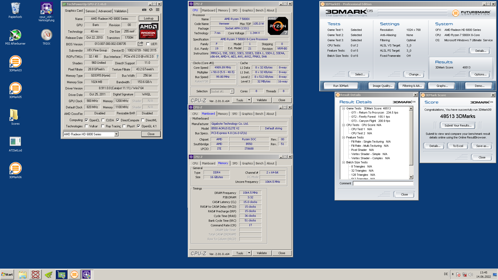The image size is (498, 280).
Task: Click the Action Center flag tray icon
Action: tap(458, 275)
